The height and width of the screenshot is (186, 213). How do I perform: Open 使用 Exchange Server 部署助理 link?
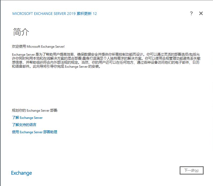click(34, 132)
